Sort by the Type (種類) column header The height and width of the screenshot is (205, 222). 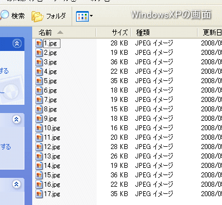(164, 33)
